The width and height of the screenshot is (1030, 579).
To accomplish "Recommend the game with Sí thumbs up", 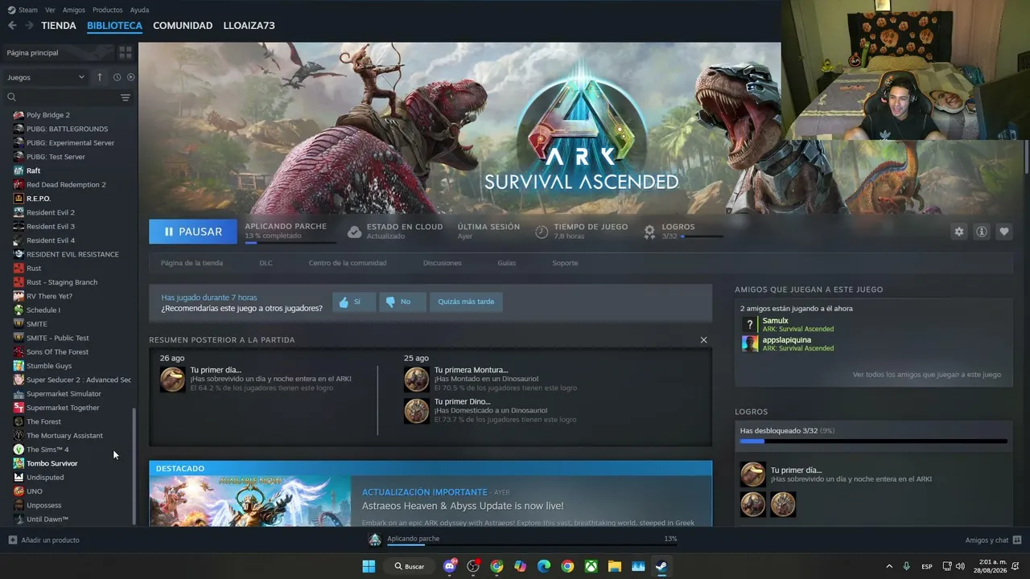I will pos(354,302).
